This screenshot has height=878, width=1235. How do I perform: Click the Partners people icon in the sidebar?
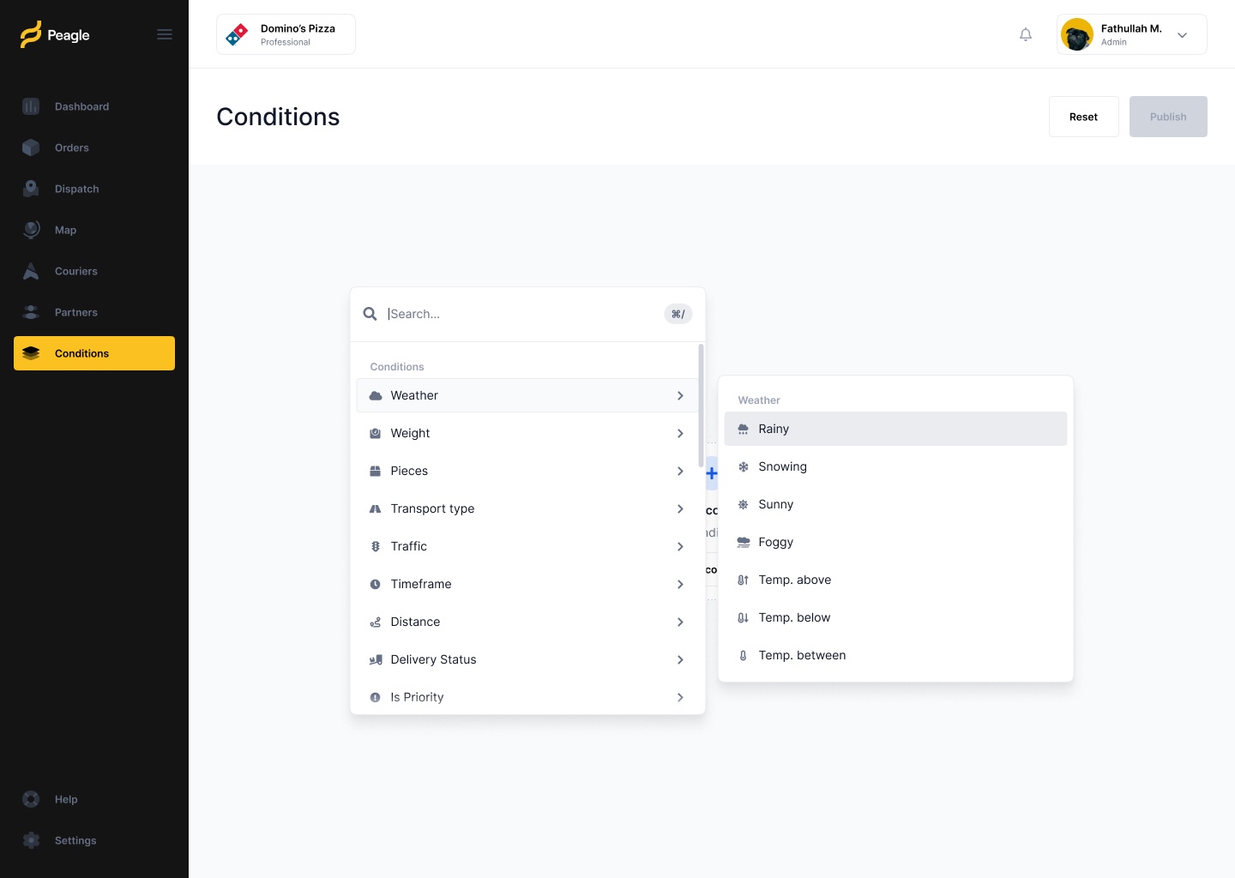click(x=31, y=312)
